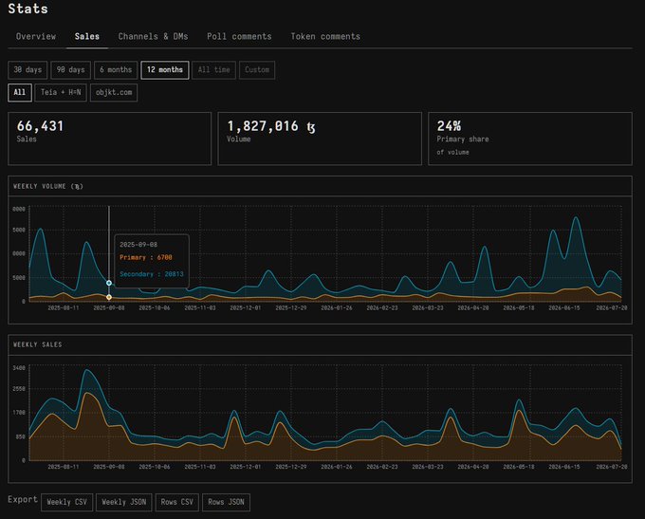Image resolution: width=645 pixels, height=519 pixels.
Task: Select the Sales tab
Action: (x=87, y=37)
